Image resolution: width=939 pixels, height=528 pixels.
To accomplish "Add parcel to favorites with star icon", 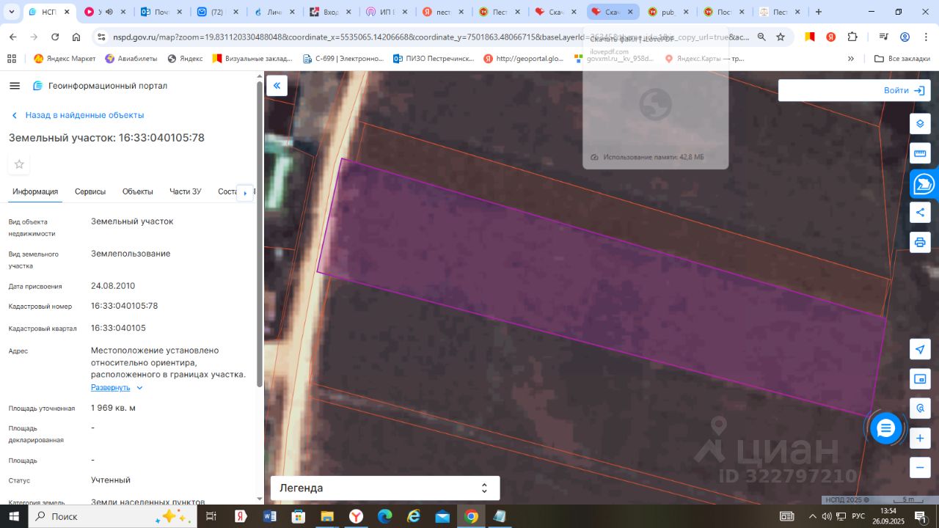I will click(19, 164).
